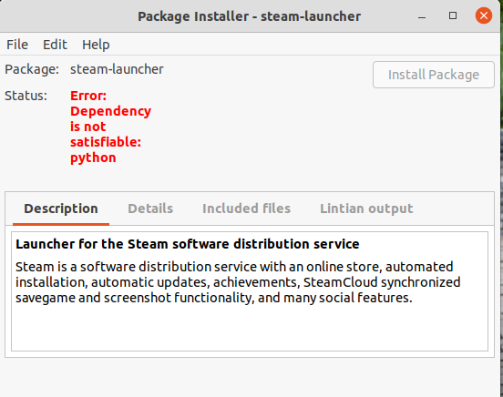Image resolution: width=503 pixels, height=397 pixels.
Task: Open the Help menu
Action: point(96,45)
